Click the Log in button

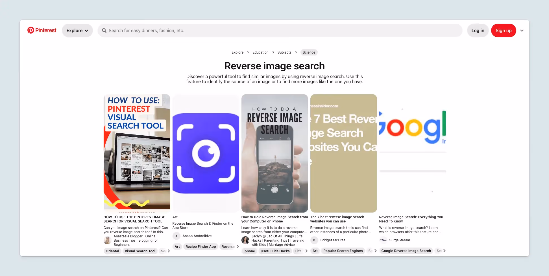click(478, 30)
